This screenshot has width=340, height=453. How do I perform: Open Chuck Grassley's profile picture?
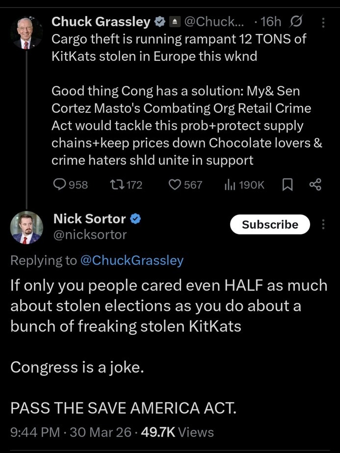coord(26,30)
